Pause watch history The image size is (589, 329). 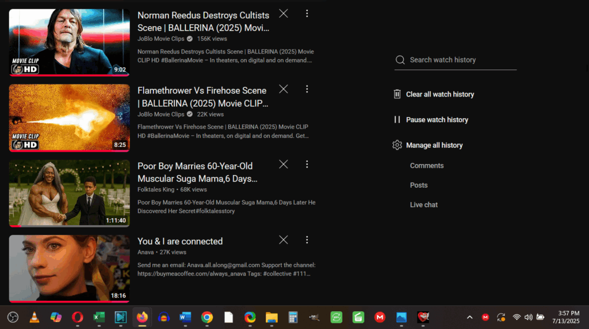[437, 120]
